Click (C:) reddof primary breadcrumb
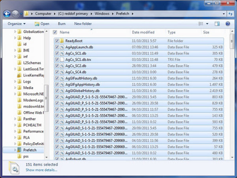237x178 pixels. [73, 13]
